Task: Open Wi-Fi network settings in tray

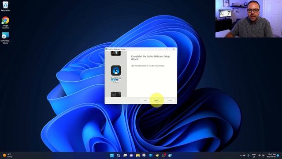Action: click(x=260, y=155)
